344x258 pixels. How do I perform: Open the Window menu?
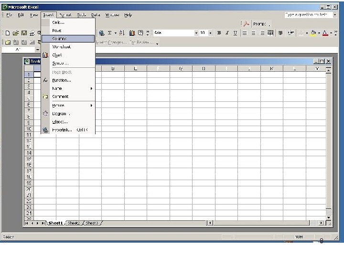112,15
